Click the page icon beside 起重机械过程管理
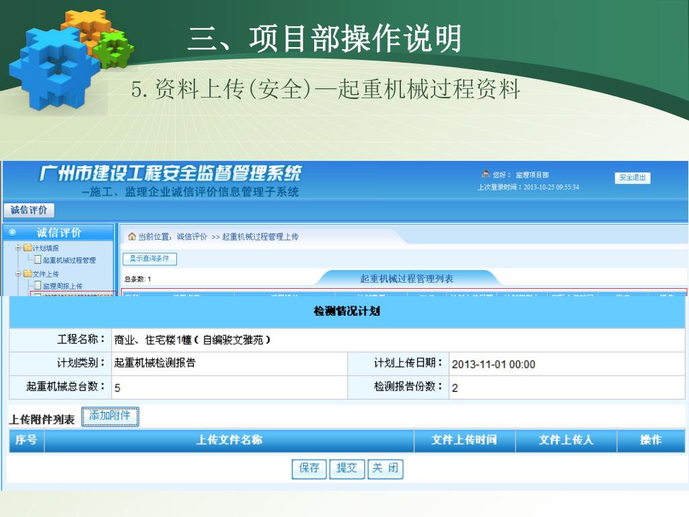 click(38, 260)
